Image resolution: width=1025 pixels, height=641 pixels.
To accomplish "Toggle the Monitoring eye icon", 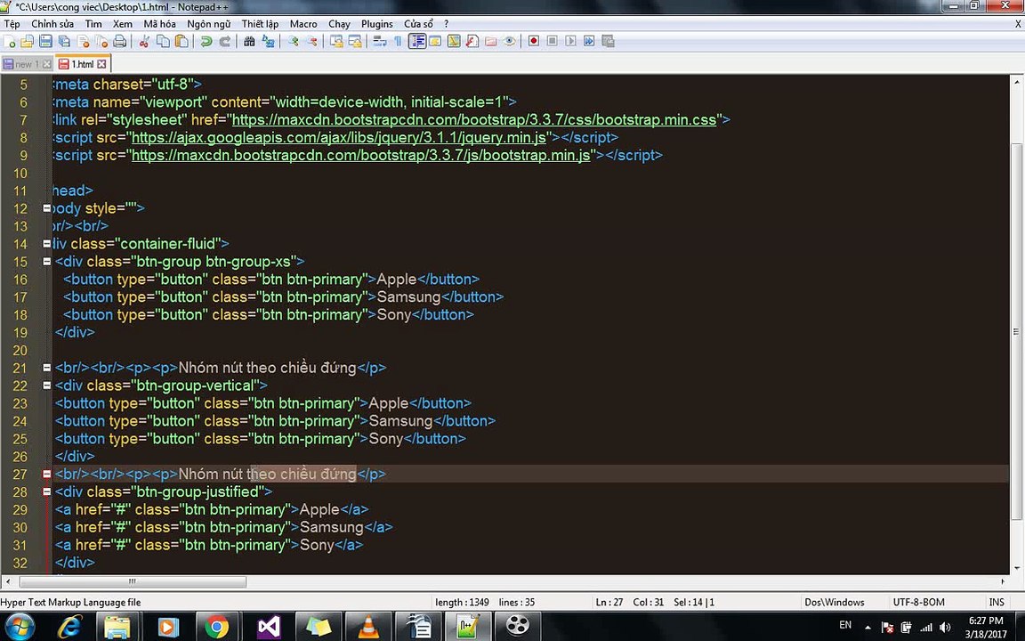I will (509, 41).
